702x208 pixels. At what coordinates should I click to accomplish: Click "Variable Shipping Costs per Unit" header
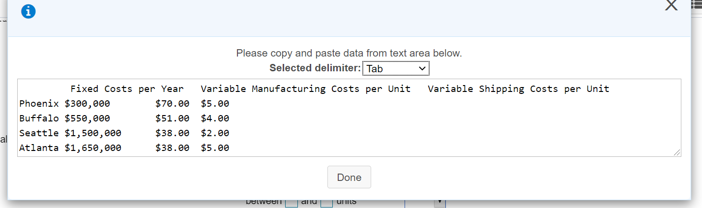tap(519, 89)
